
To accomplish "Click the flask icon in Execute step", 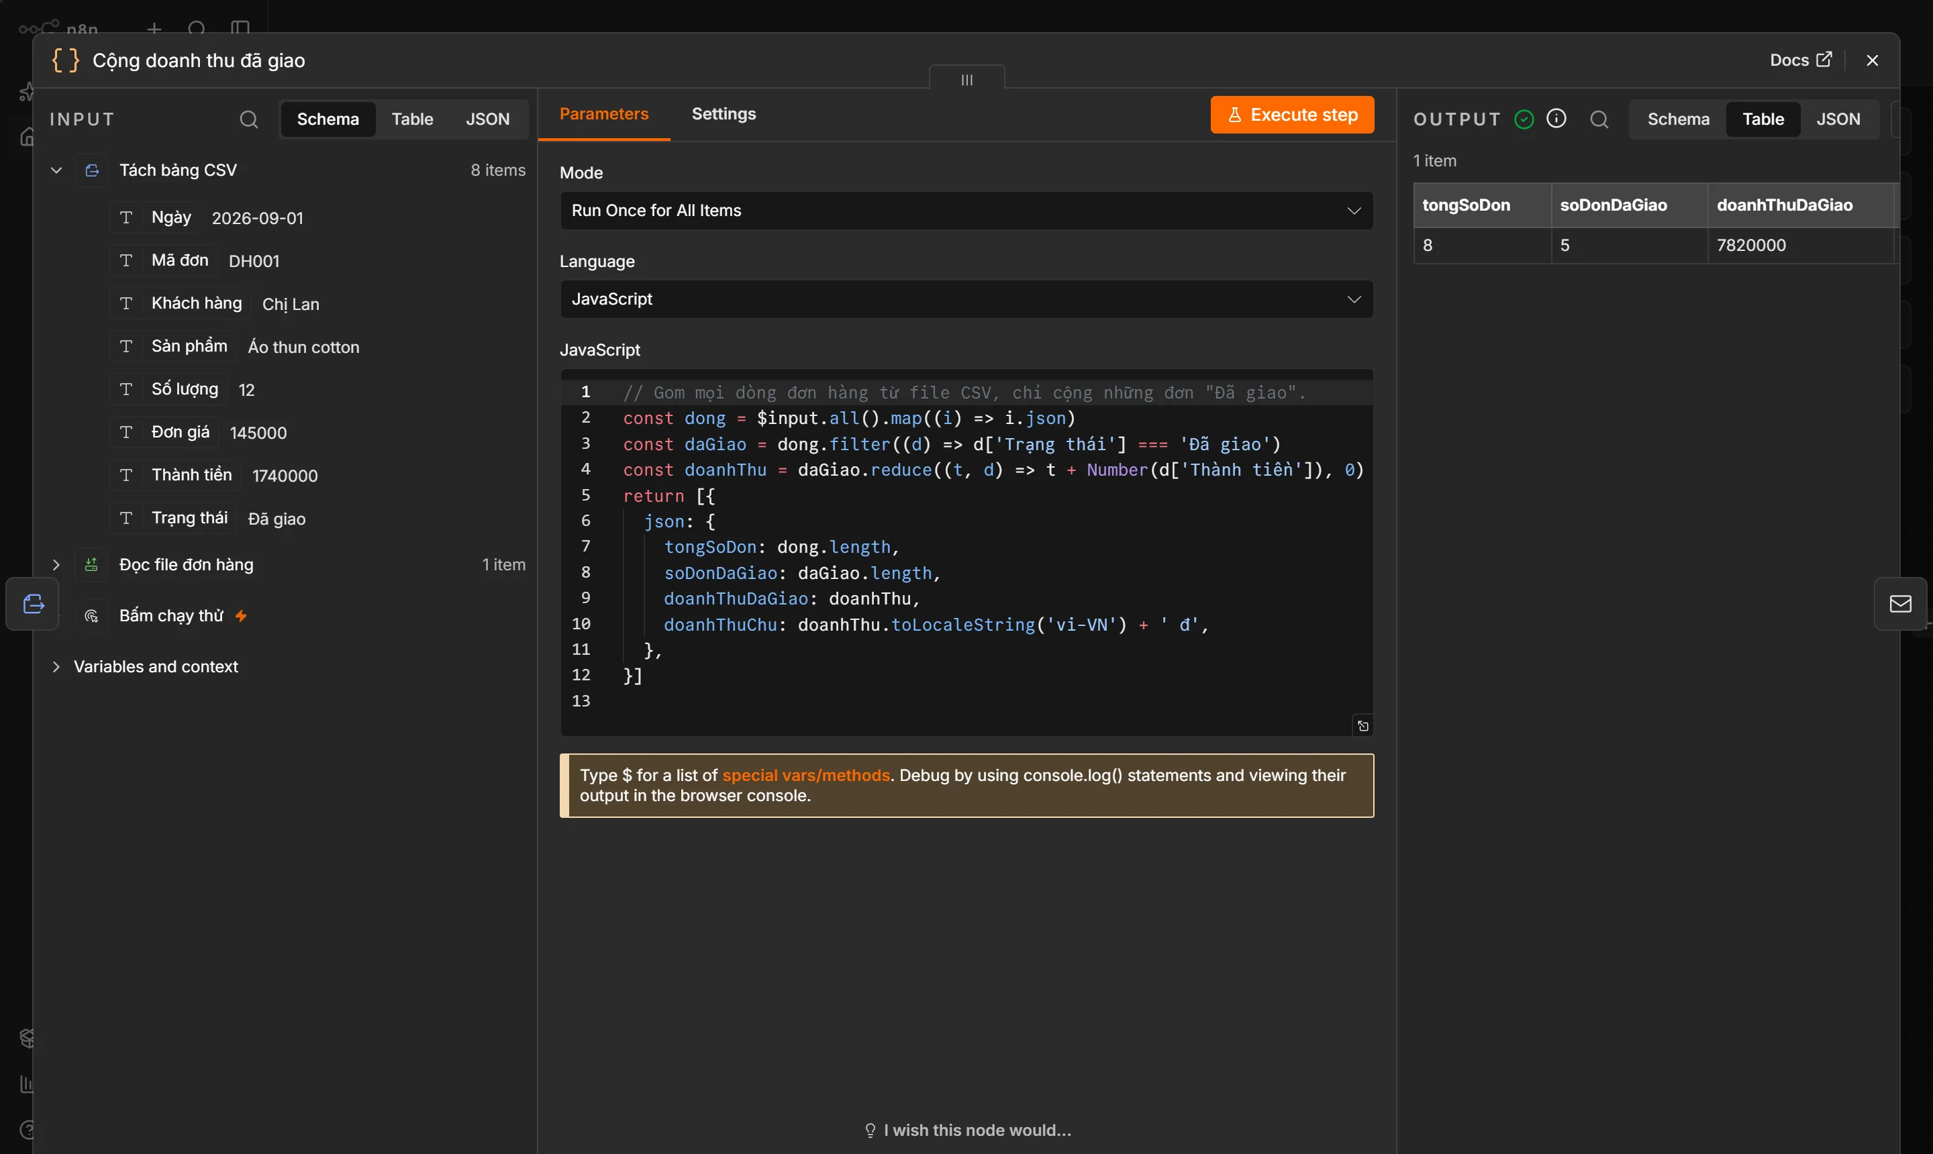I will point(1234,115).
